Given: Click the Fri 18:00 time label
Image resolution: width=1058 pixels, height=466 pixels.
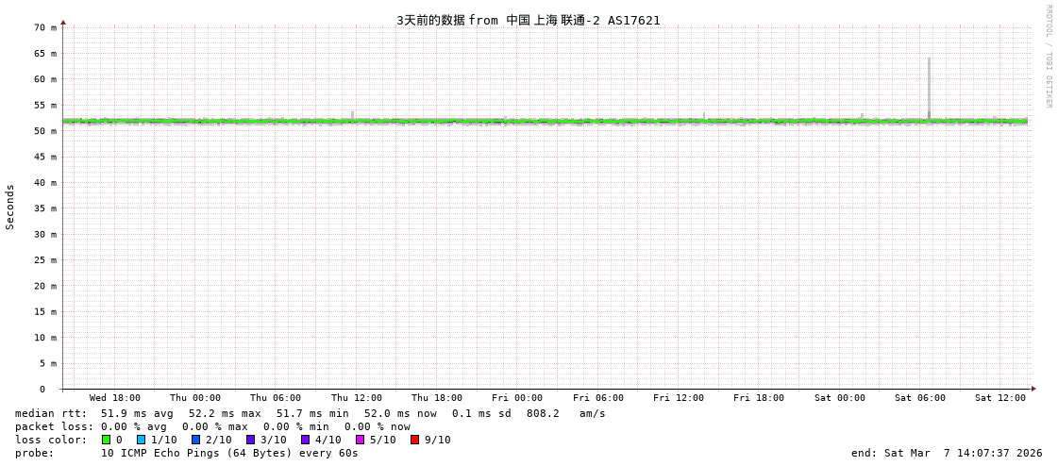Looking at the screenshot, I should 759,398.
